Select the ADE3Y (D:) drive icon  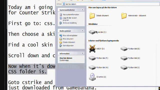click(92, 49)
